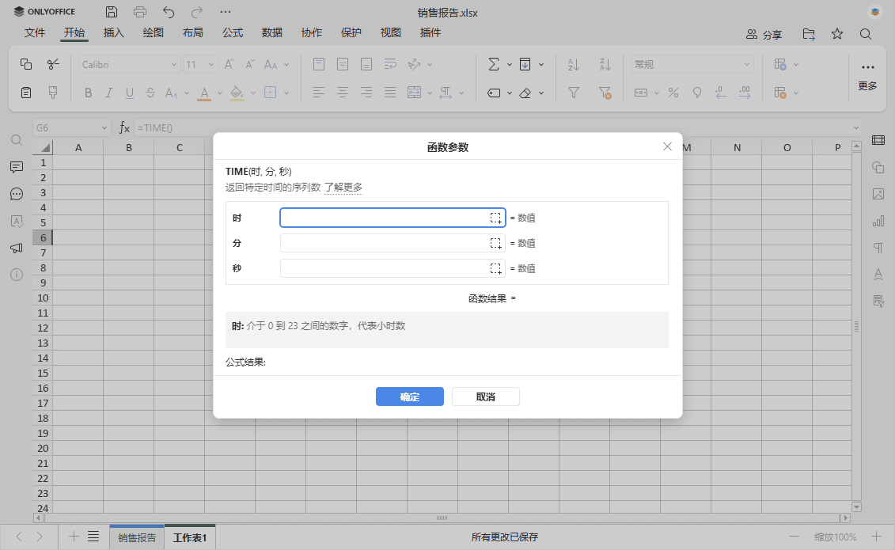Click into the 分 argument input field

[x=384, y=243]
